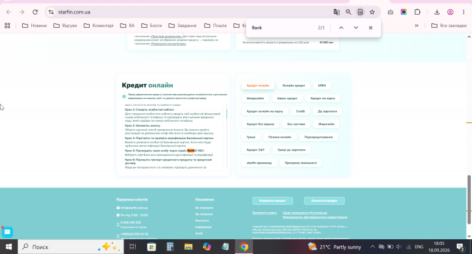Bookmark this page with the star icon
The width and height of the screenshot is (472, 254).
click(x=372, y=12)
